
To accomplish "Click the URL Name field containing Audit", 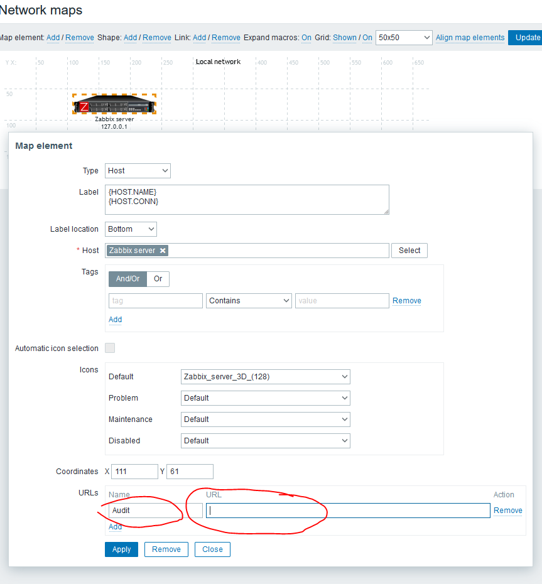I will pyautogui.click(x=156, y=511).
